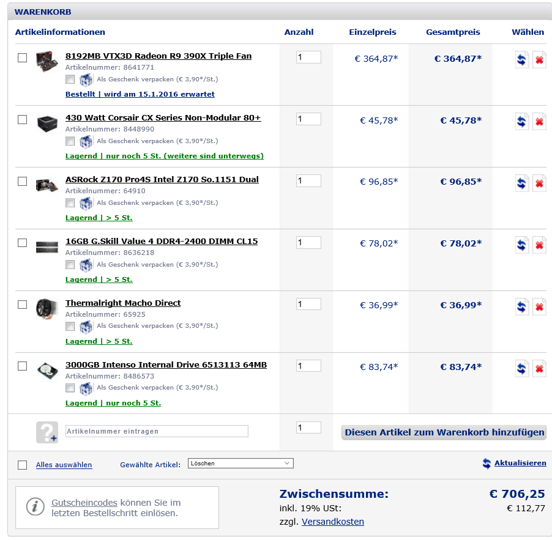Open the Versandkosten link
This screenshot has width=552, height=540.
(x=332, y=522)
